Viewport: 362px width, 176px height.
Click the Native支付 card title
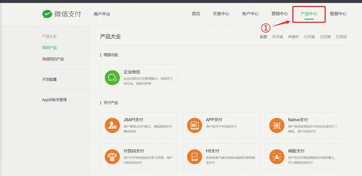(x=298, y=120)
